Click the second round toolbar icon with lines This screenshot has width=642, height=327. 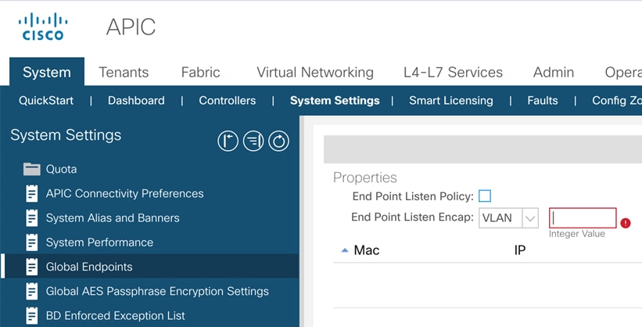(x=253, y=141)
